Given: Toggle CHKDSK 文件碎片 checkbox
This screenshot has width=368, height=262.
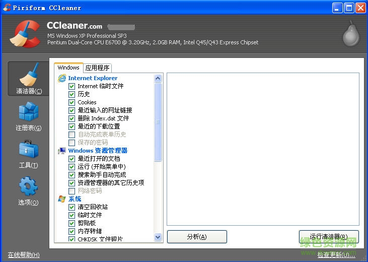Looking at the screenshot, I should pos(72,239).
